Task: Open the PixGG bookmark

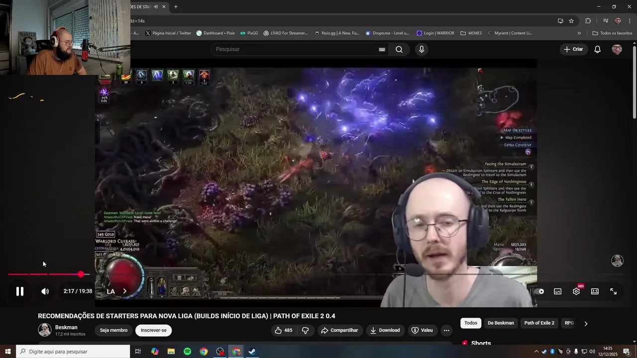Action: pos(249,33)
